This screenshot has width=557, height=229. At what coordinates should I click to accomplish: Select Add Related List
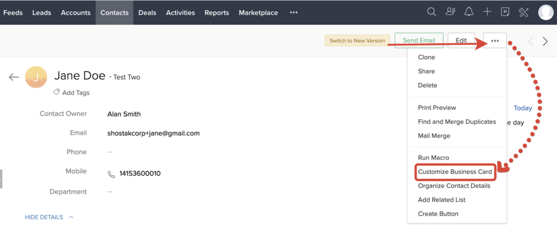click(x=441, y=199)
